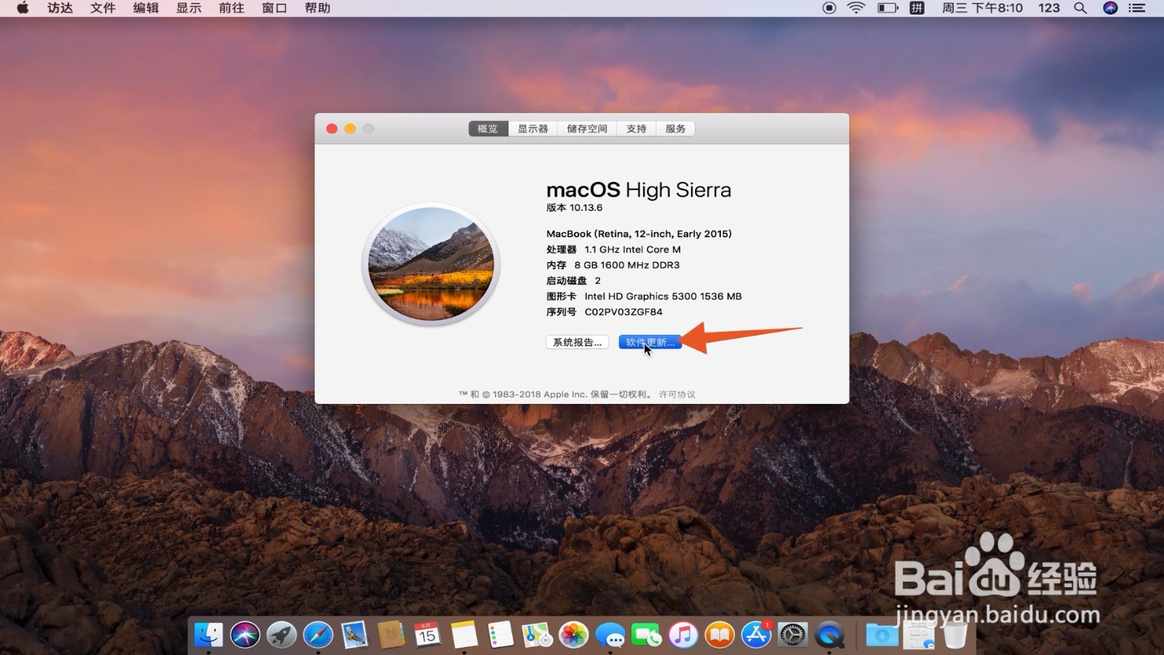This screenshot has height=655, width=1164.
Task: Click the macOS High Sierra title
Action: [639, 190]
